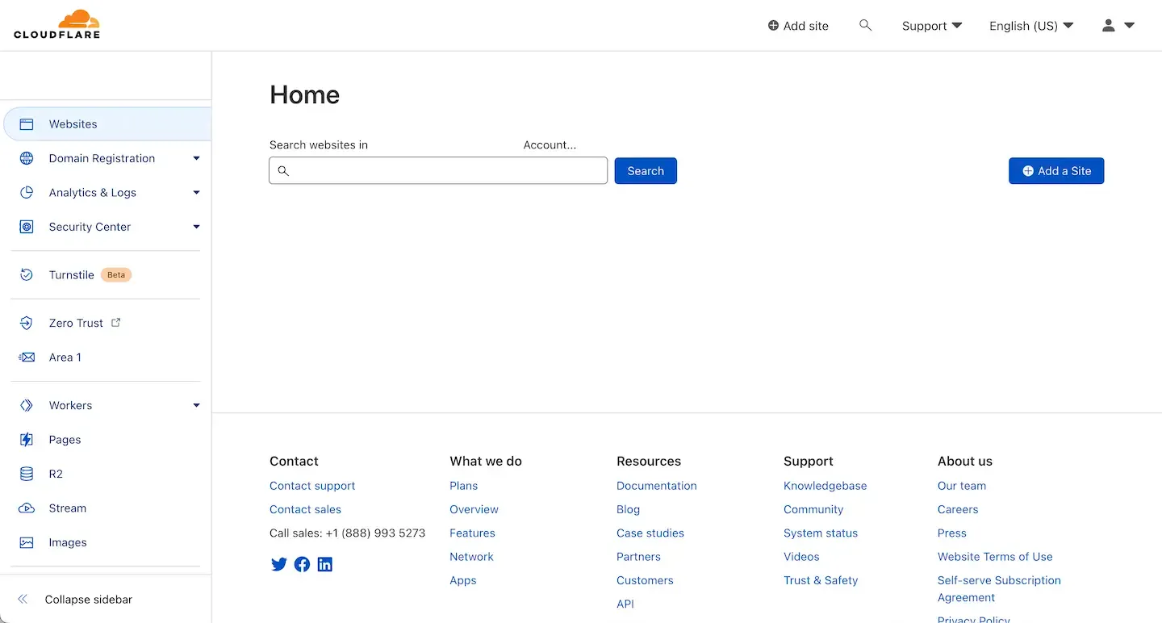Click Add site in the top bar

pyautogui.click(x=798, y=26)
